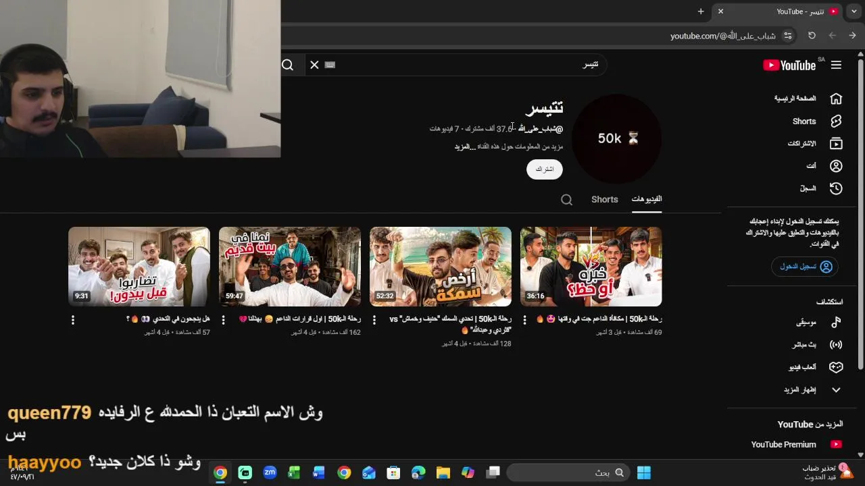The width and height of the screenshot is (865, 486).
Task: Click the taskbar بحث search box
Action: click(568, 473)
